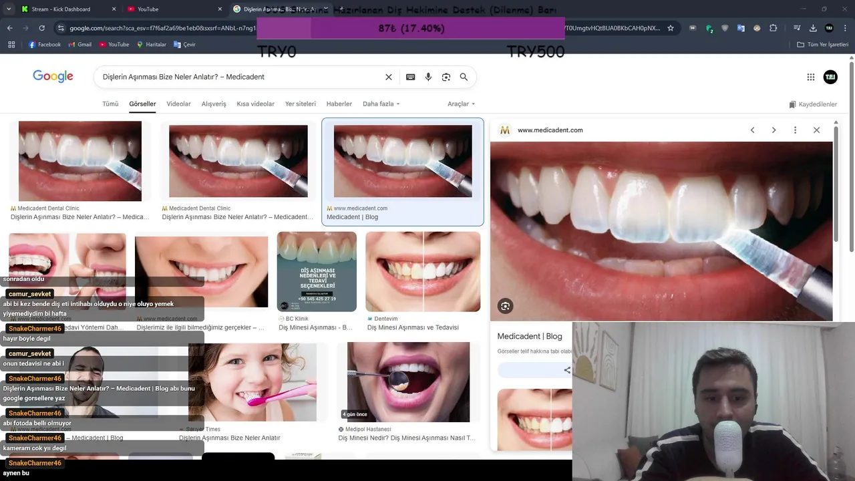Open the Medipol Hastanesi Diş Minesi Nedir thumbnail
Image resolution: width=855 pixels, height=481 pixels.
pyautogui.click(x=408, y=382)
